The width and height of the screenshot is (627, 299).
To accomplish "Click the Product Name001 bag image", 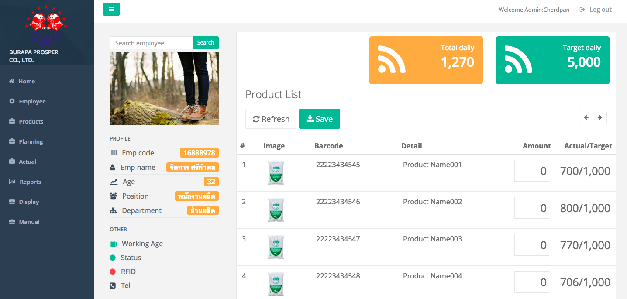I will click(x=276, y=172).
